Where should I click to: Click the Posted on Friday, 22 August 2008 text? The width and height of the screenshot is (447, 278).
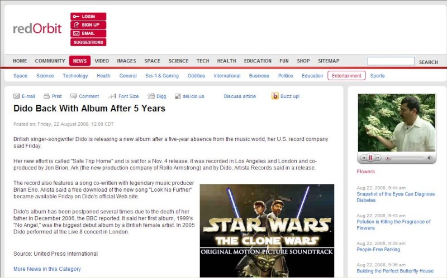[64, 124]
